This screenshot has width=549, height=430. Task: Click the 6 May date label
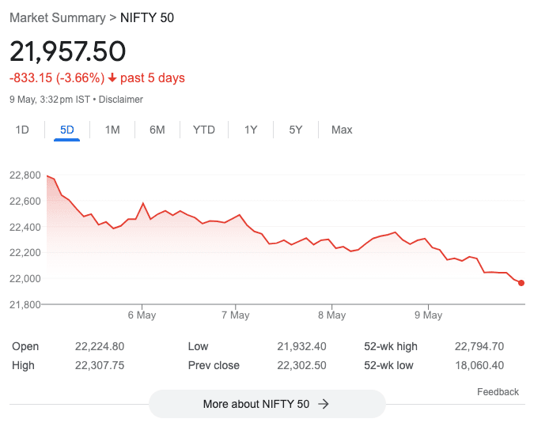(x=142, y=315)
